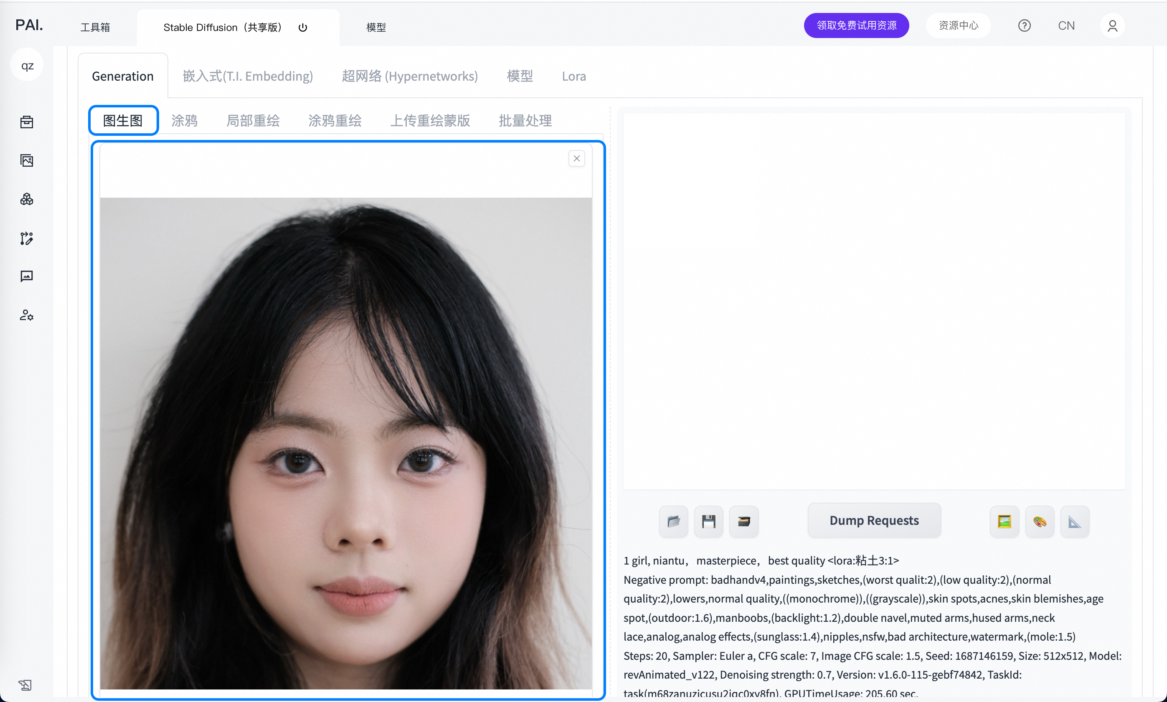Click 领取免费试用资源 purple button
Screen dimensions: 1167x702
(x=856, y=25)
